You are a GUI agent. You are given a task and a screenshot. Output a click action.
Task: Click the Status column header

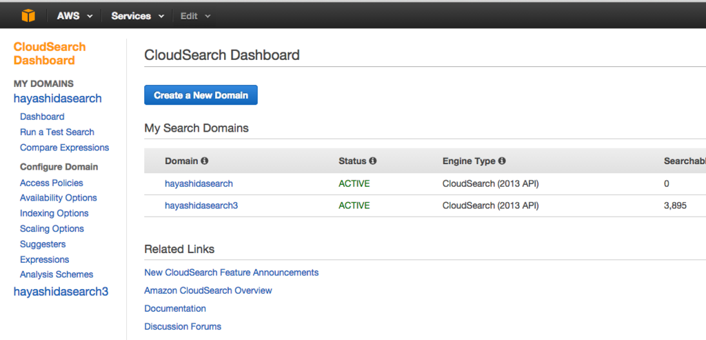pyautogui.click(x=352, y=161)
